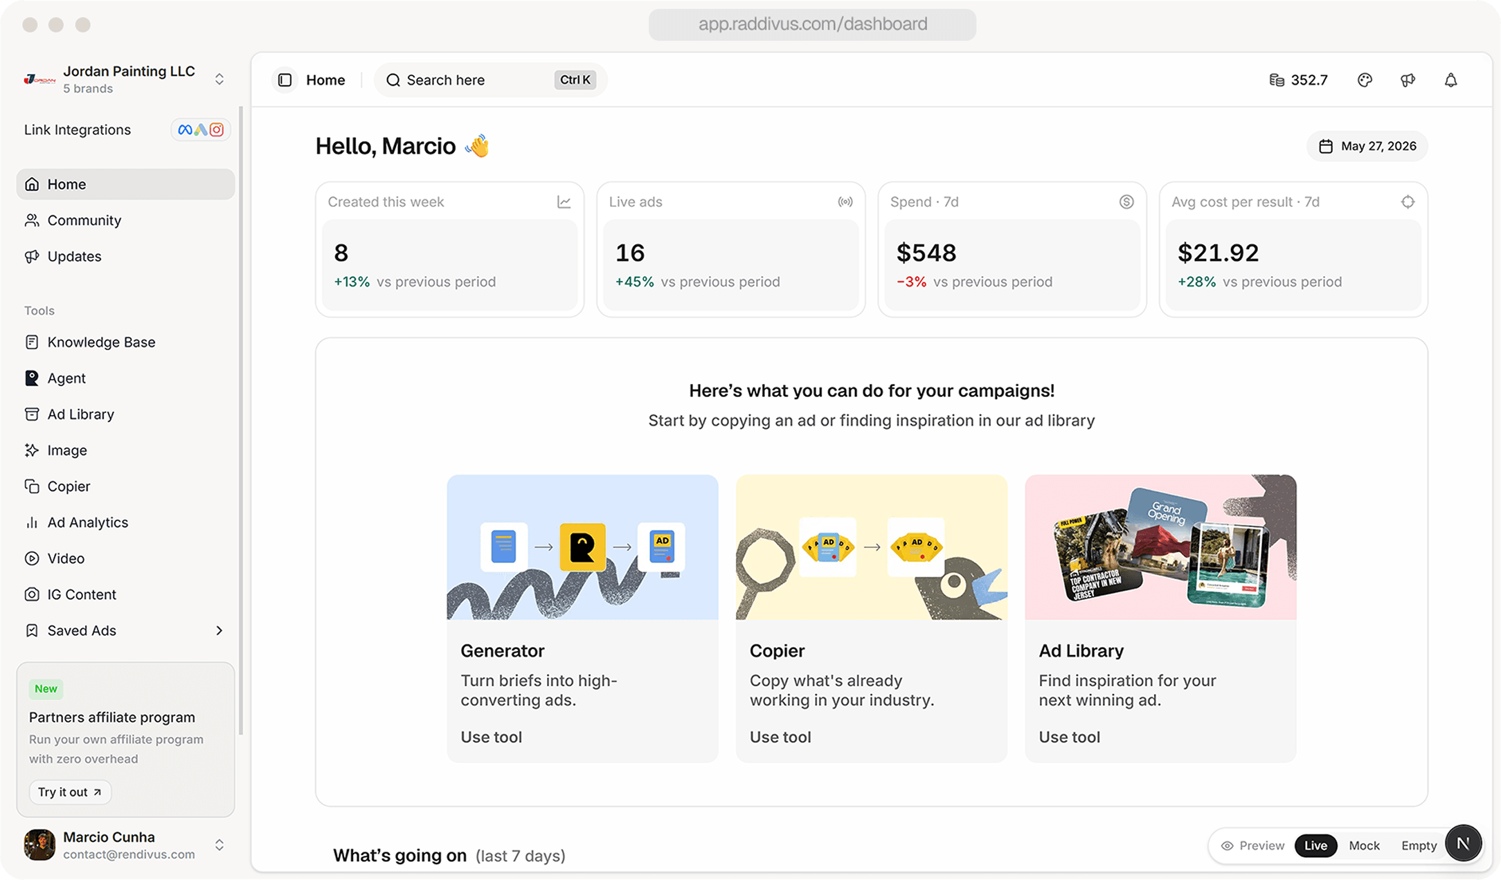Click the chart icon on the Created this week card
Viewport: 1501px width, 880px height.
[x=564, y=202]
